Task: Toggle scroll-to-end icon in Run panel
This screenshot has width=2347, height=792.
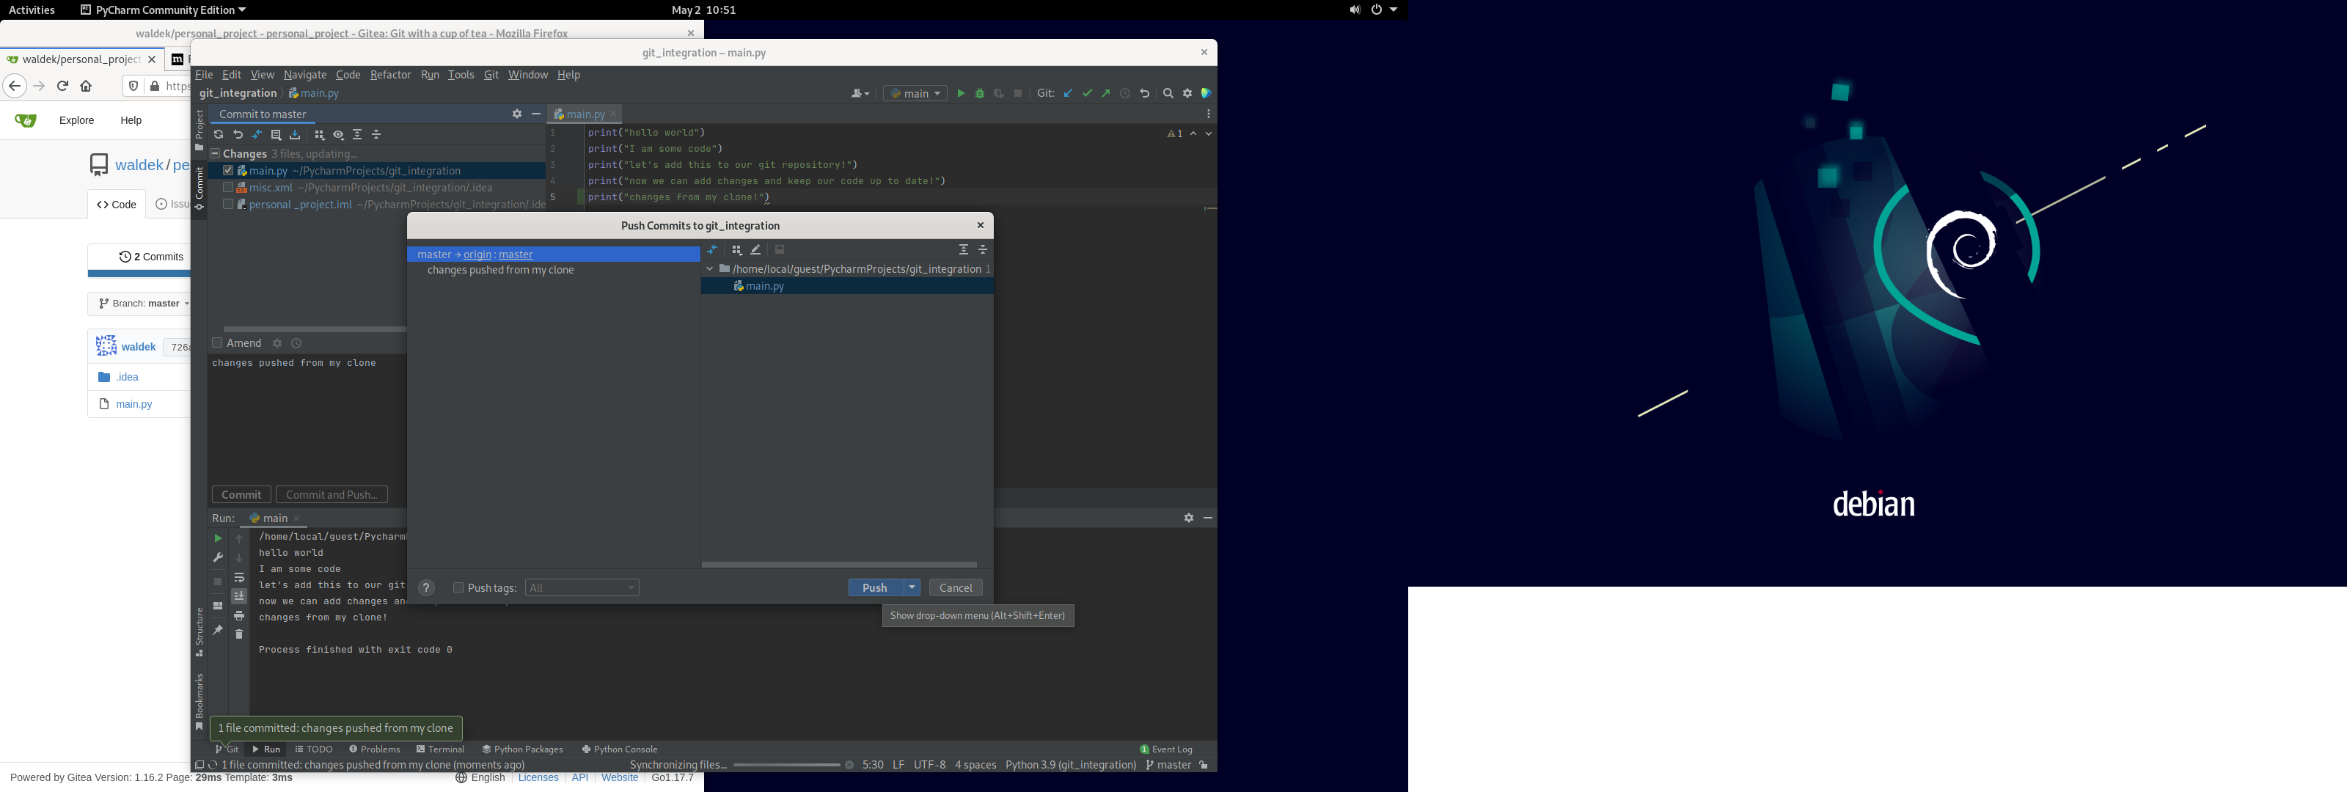Action: (240, 597)
